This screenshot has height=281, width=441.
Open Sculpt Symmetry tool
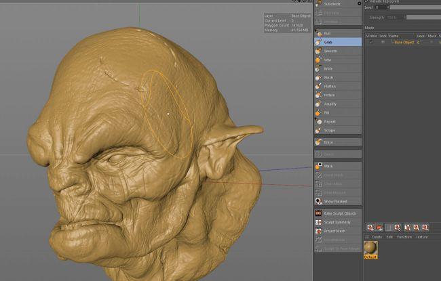pyautogui.click(x=337, y=222)
